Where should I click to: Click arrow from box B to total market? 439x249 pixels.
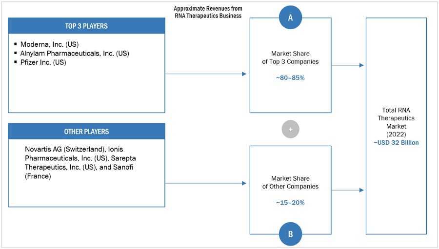pyautogui.click(x=348, y=190)
